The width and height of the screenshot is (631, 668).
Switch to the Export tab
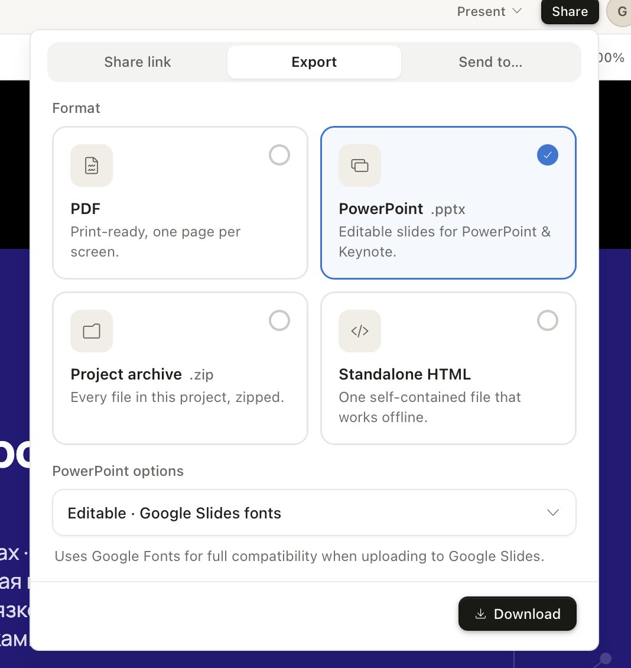pyautogui.click(x=314, y=62)
